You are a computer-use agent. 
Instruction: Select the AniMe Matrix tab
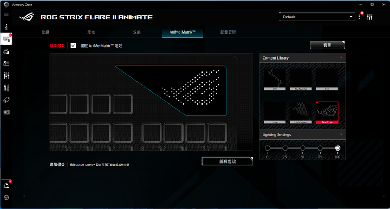[183, 32]
